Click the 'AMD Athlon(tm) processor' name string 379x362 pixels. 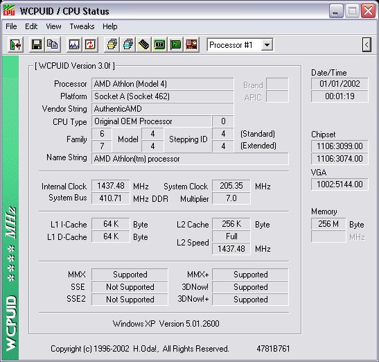click(x=190, y=159)
